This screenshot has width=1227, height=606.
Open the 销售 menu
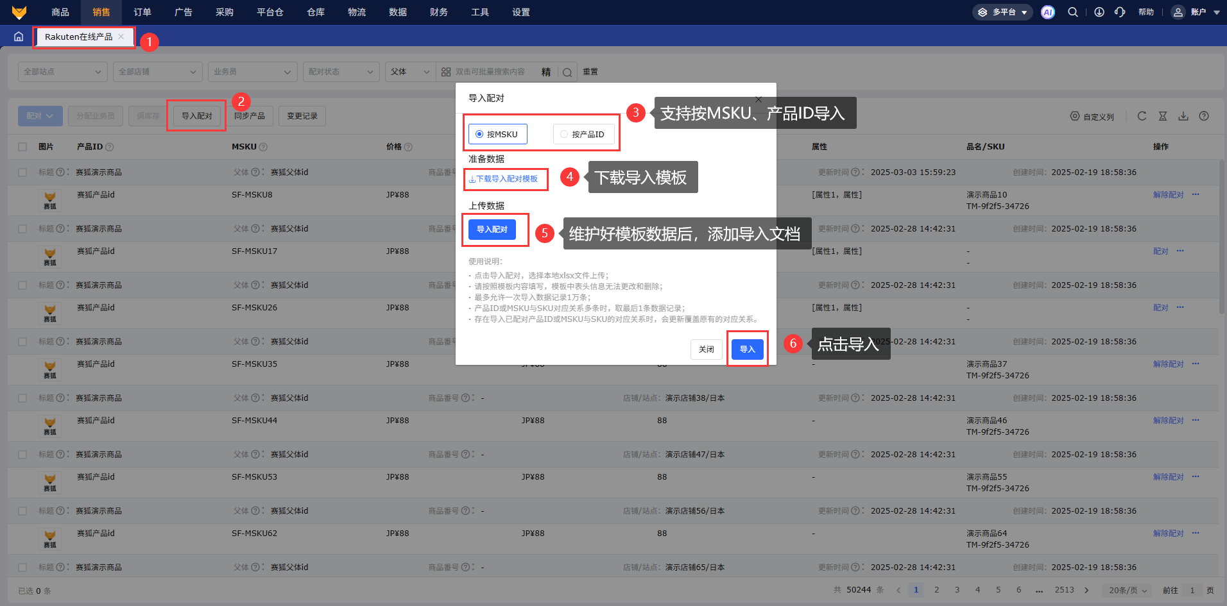click(101, 12)
